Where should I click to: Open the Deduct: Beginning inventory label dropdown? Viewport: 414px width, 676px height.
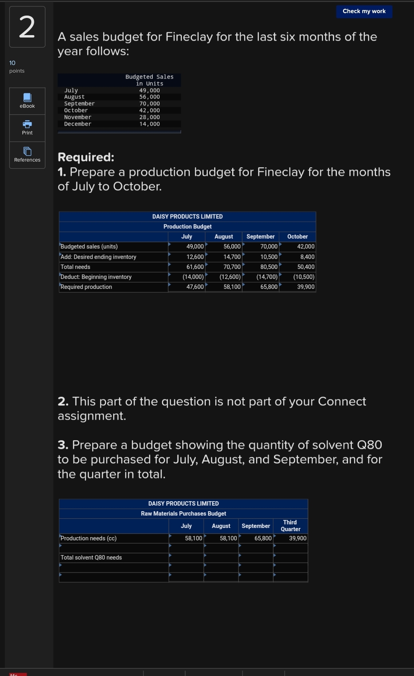[x=114, y=277]
